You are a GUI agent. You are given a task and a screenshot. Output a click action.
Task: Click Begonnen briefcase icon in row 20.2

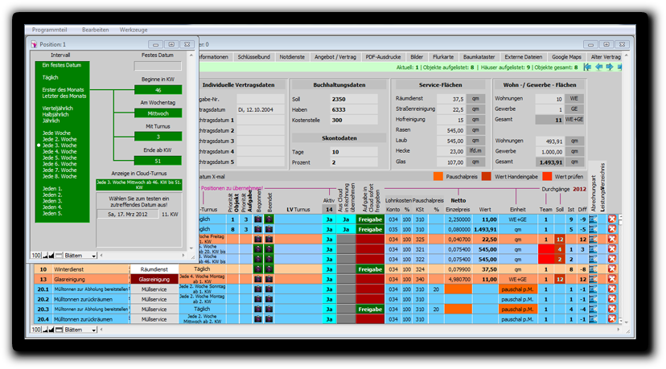click(258, 299)
